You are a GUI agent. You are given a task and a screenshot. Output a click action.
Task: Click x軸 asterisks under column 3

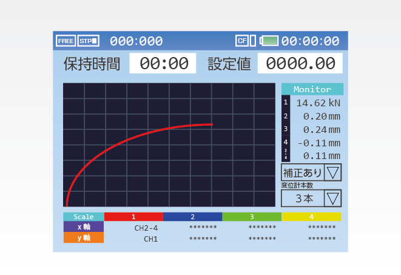coord(263,227)
